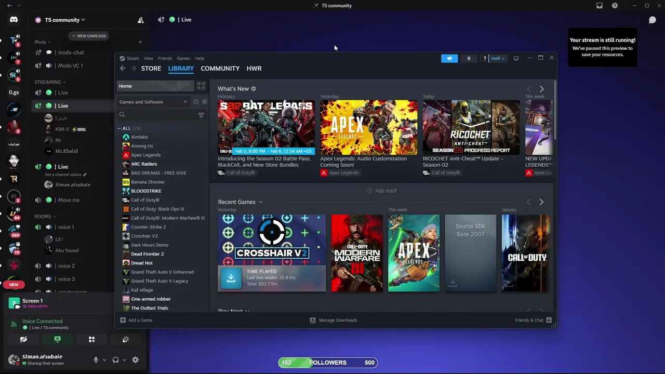Switch to collections grid view

pos(201,86)
